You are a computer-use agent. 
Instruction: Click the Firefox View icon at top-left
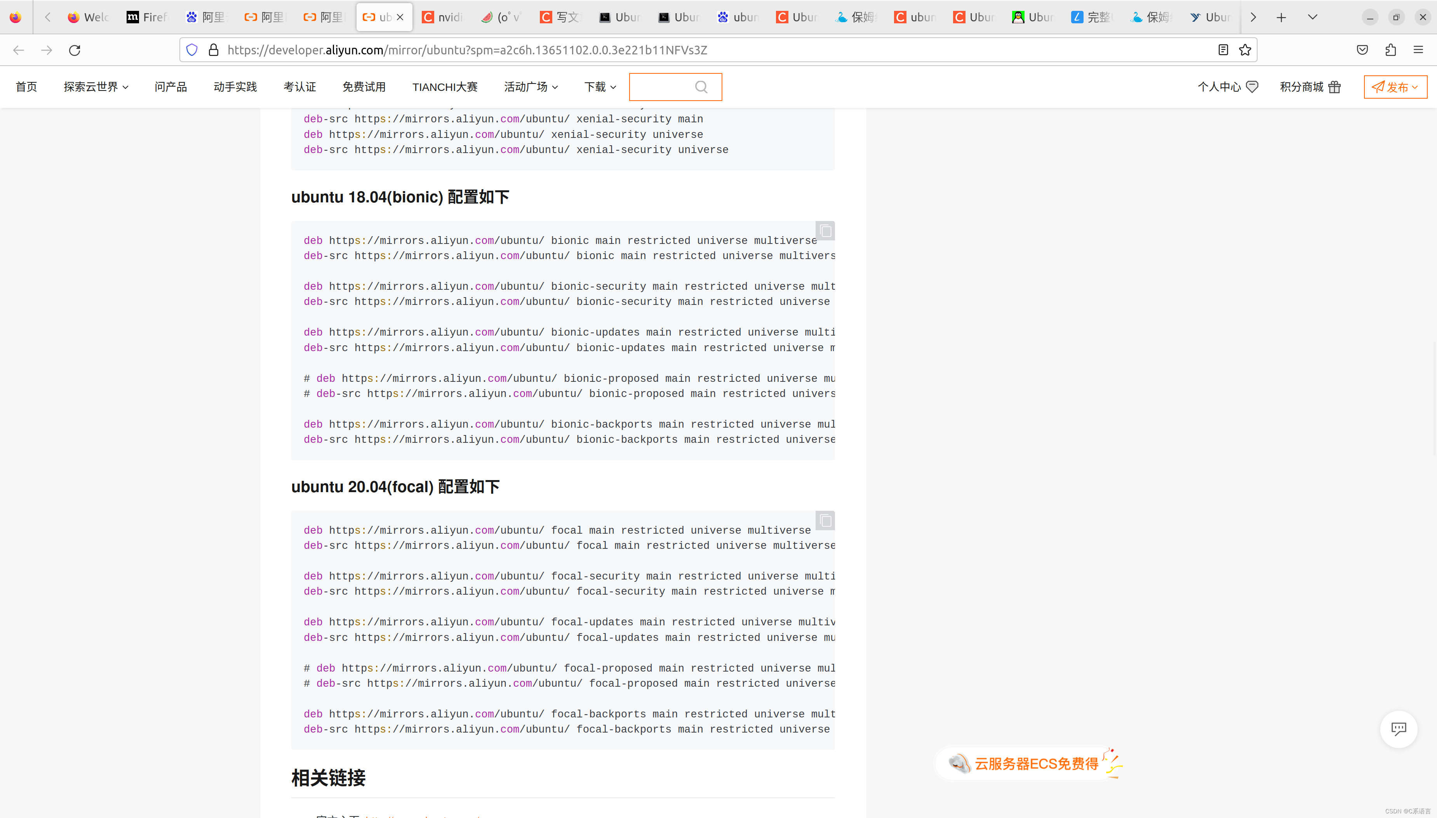click(16, 17)
